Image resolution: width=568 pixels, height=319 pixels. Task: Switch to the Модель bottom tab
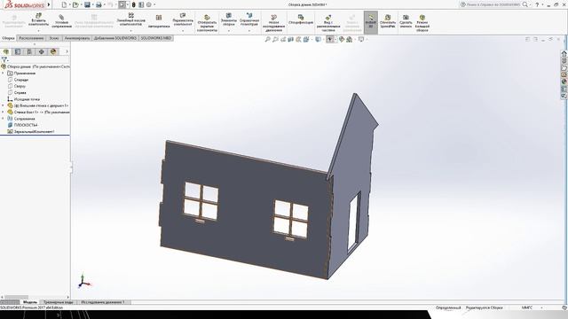(x=29, y=302)
